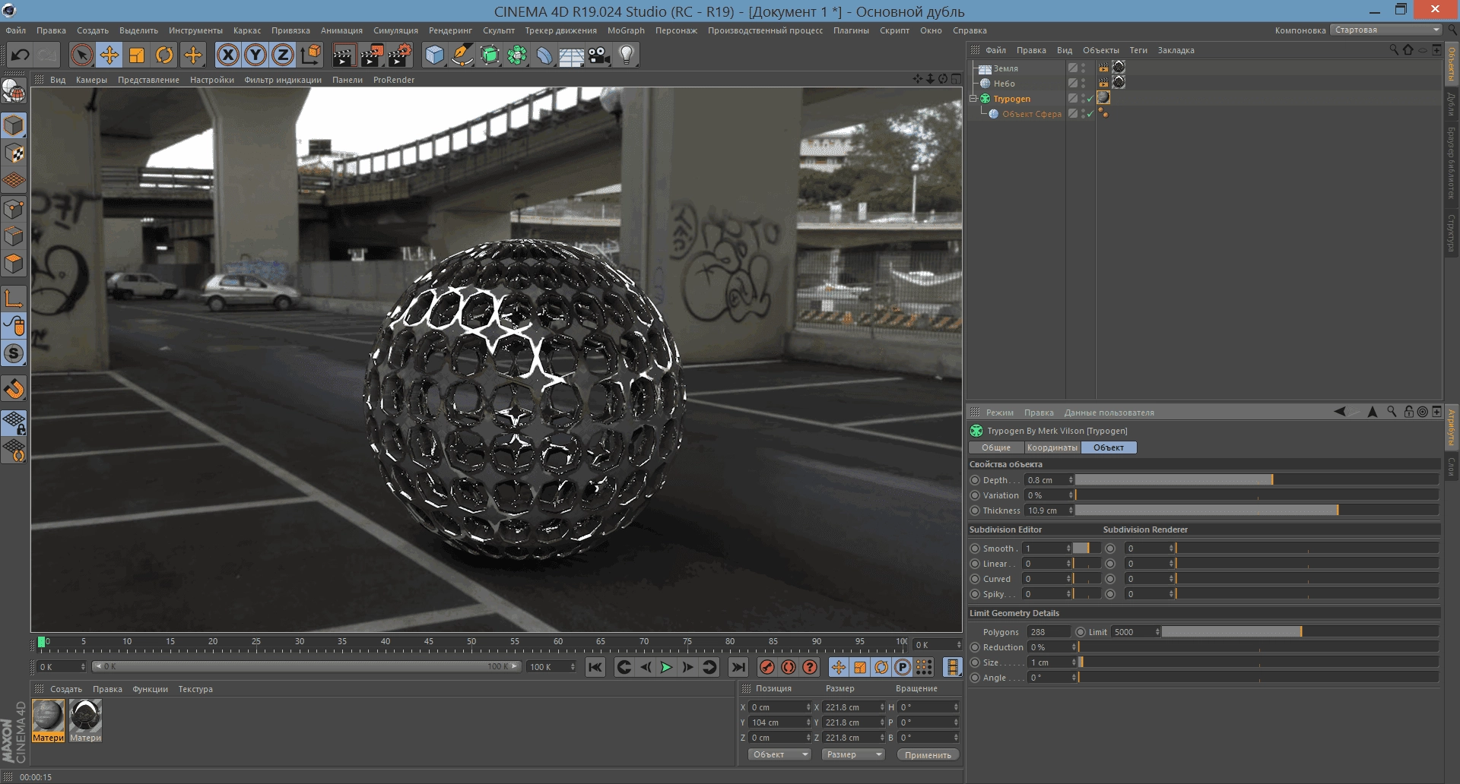Select the Live Selection tool

(81, 55)
